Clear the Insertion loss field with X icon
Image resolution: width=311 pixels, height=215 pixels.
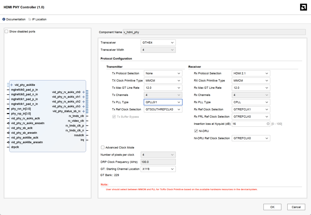(268, 124)
